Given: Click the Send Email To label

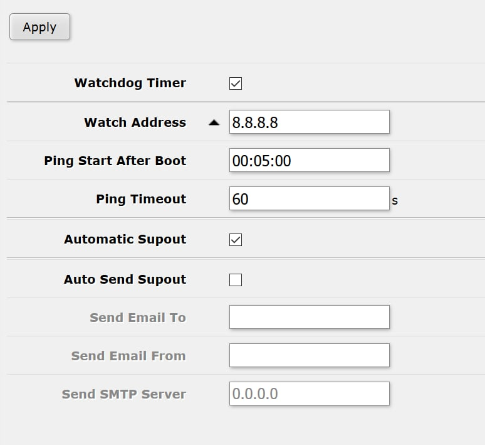Looking at the screenshot, I should pos(138,318).
